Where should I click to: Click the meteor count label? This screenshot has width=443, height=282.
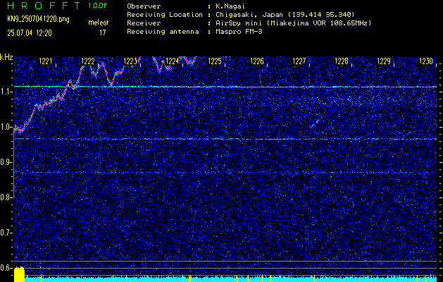click(99, 23)
